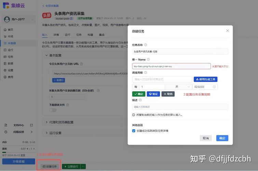The height and width of the screenshot is (171, 258).
Task: Click the dark 取消 schedule button
Action: pyautogui.click(x=168, y=94)
